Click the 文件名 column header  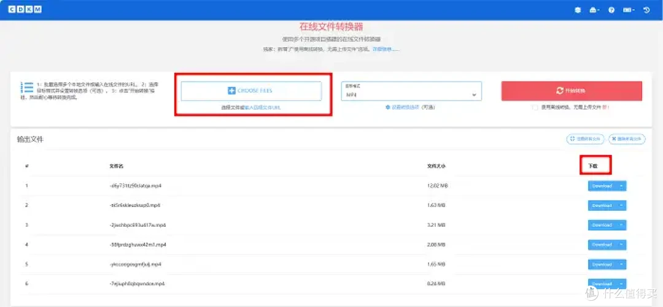tap(116, 167)
